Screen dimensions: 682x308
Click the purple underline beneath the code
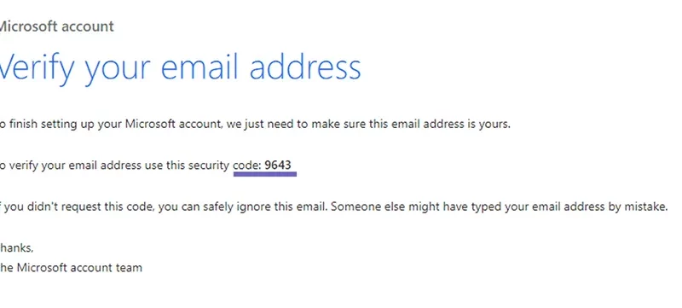coord(265,174)
